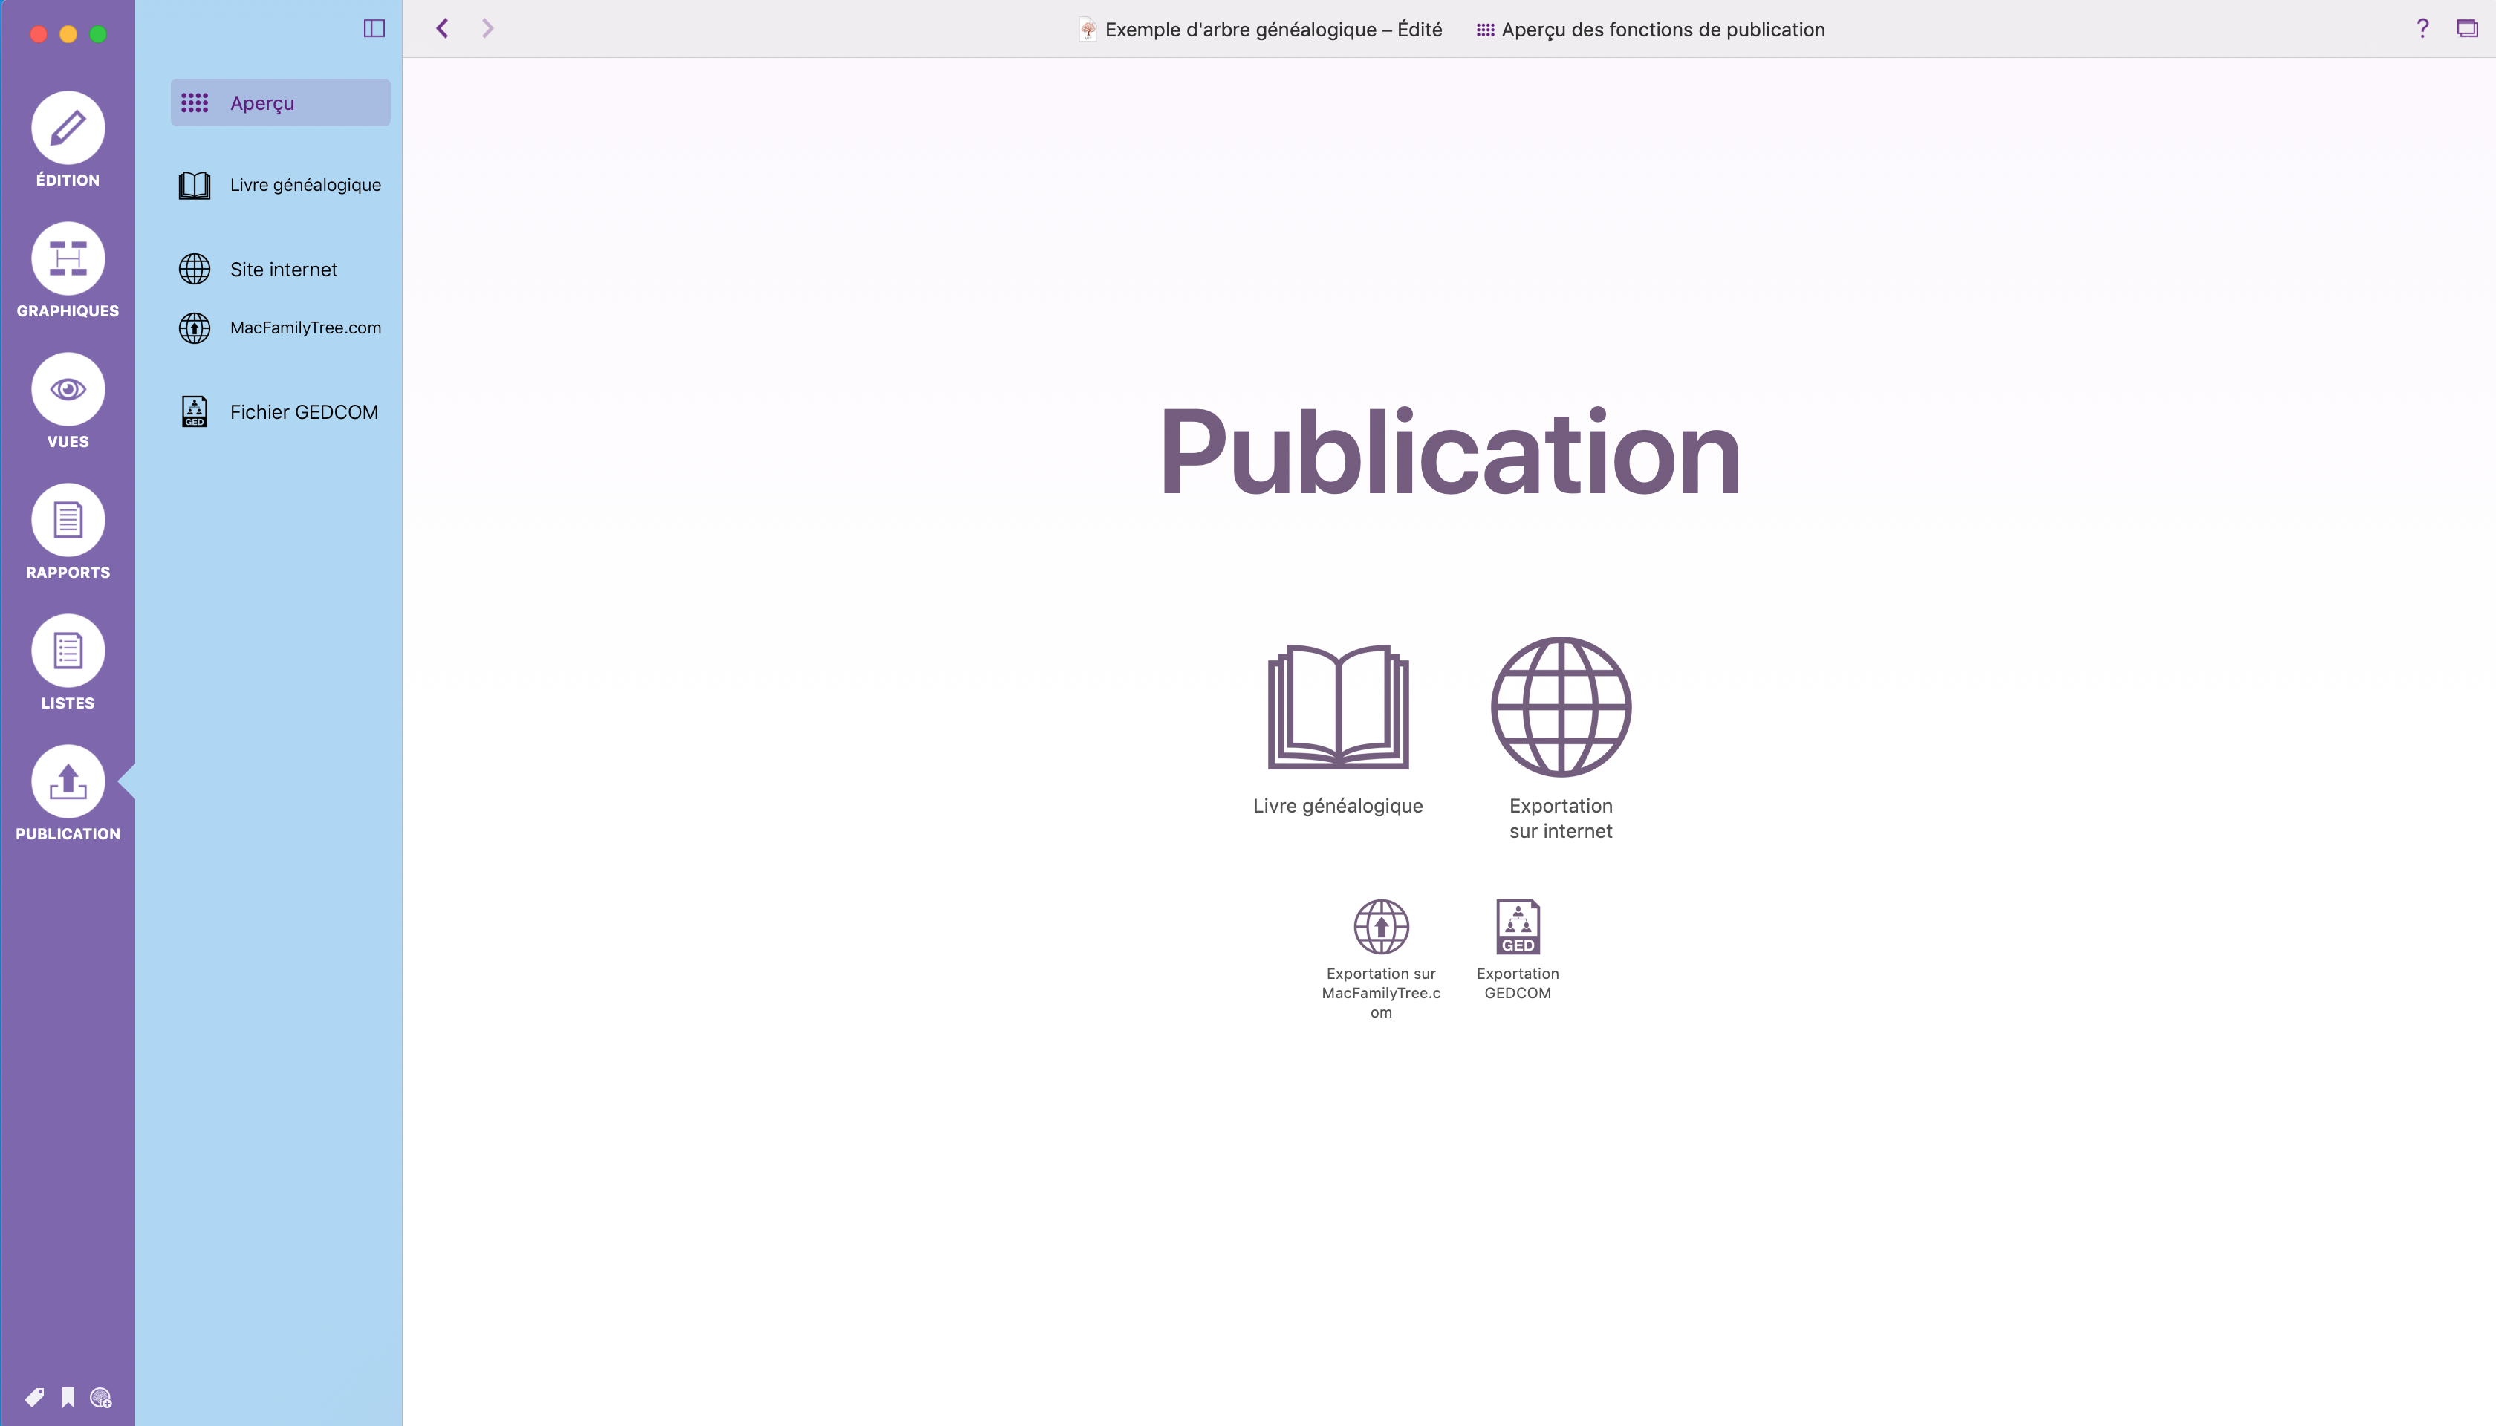Screen dimensions: 2496x1426
Task: Click the globe settings icon at bottom
Action: [101, 1398]
